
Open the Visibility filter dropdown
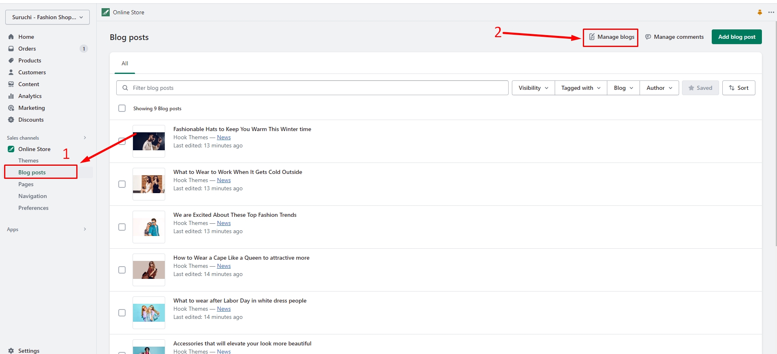(533, 88)
